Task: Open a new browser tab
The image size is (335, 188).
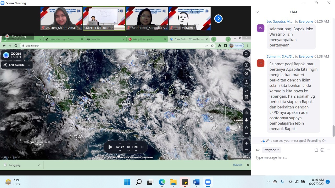Action: (x=214, y=39)
